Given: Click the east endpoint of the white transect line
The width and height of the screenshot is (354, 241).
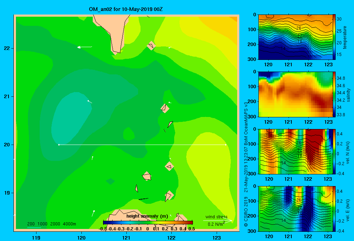Looking at the screenshot, I should click(x=225, y=145).
